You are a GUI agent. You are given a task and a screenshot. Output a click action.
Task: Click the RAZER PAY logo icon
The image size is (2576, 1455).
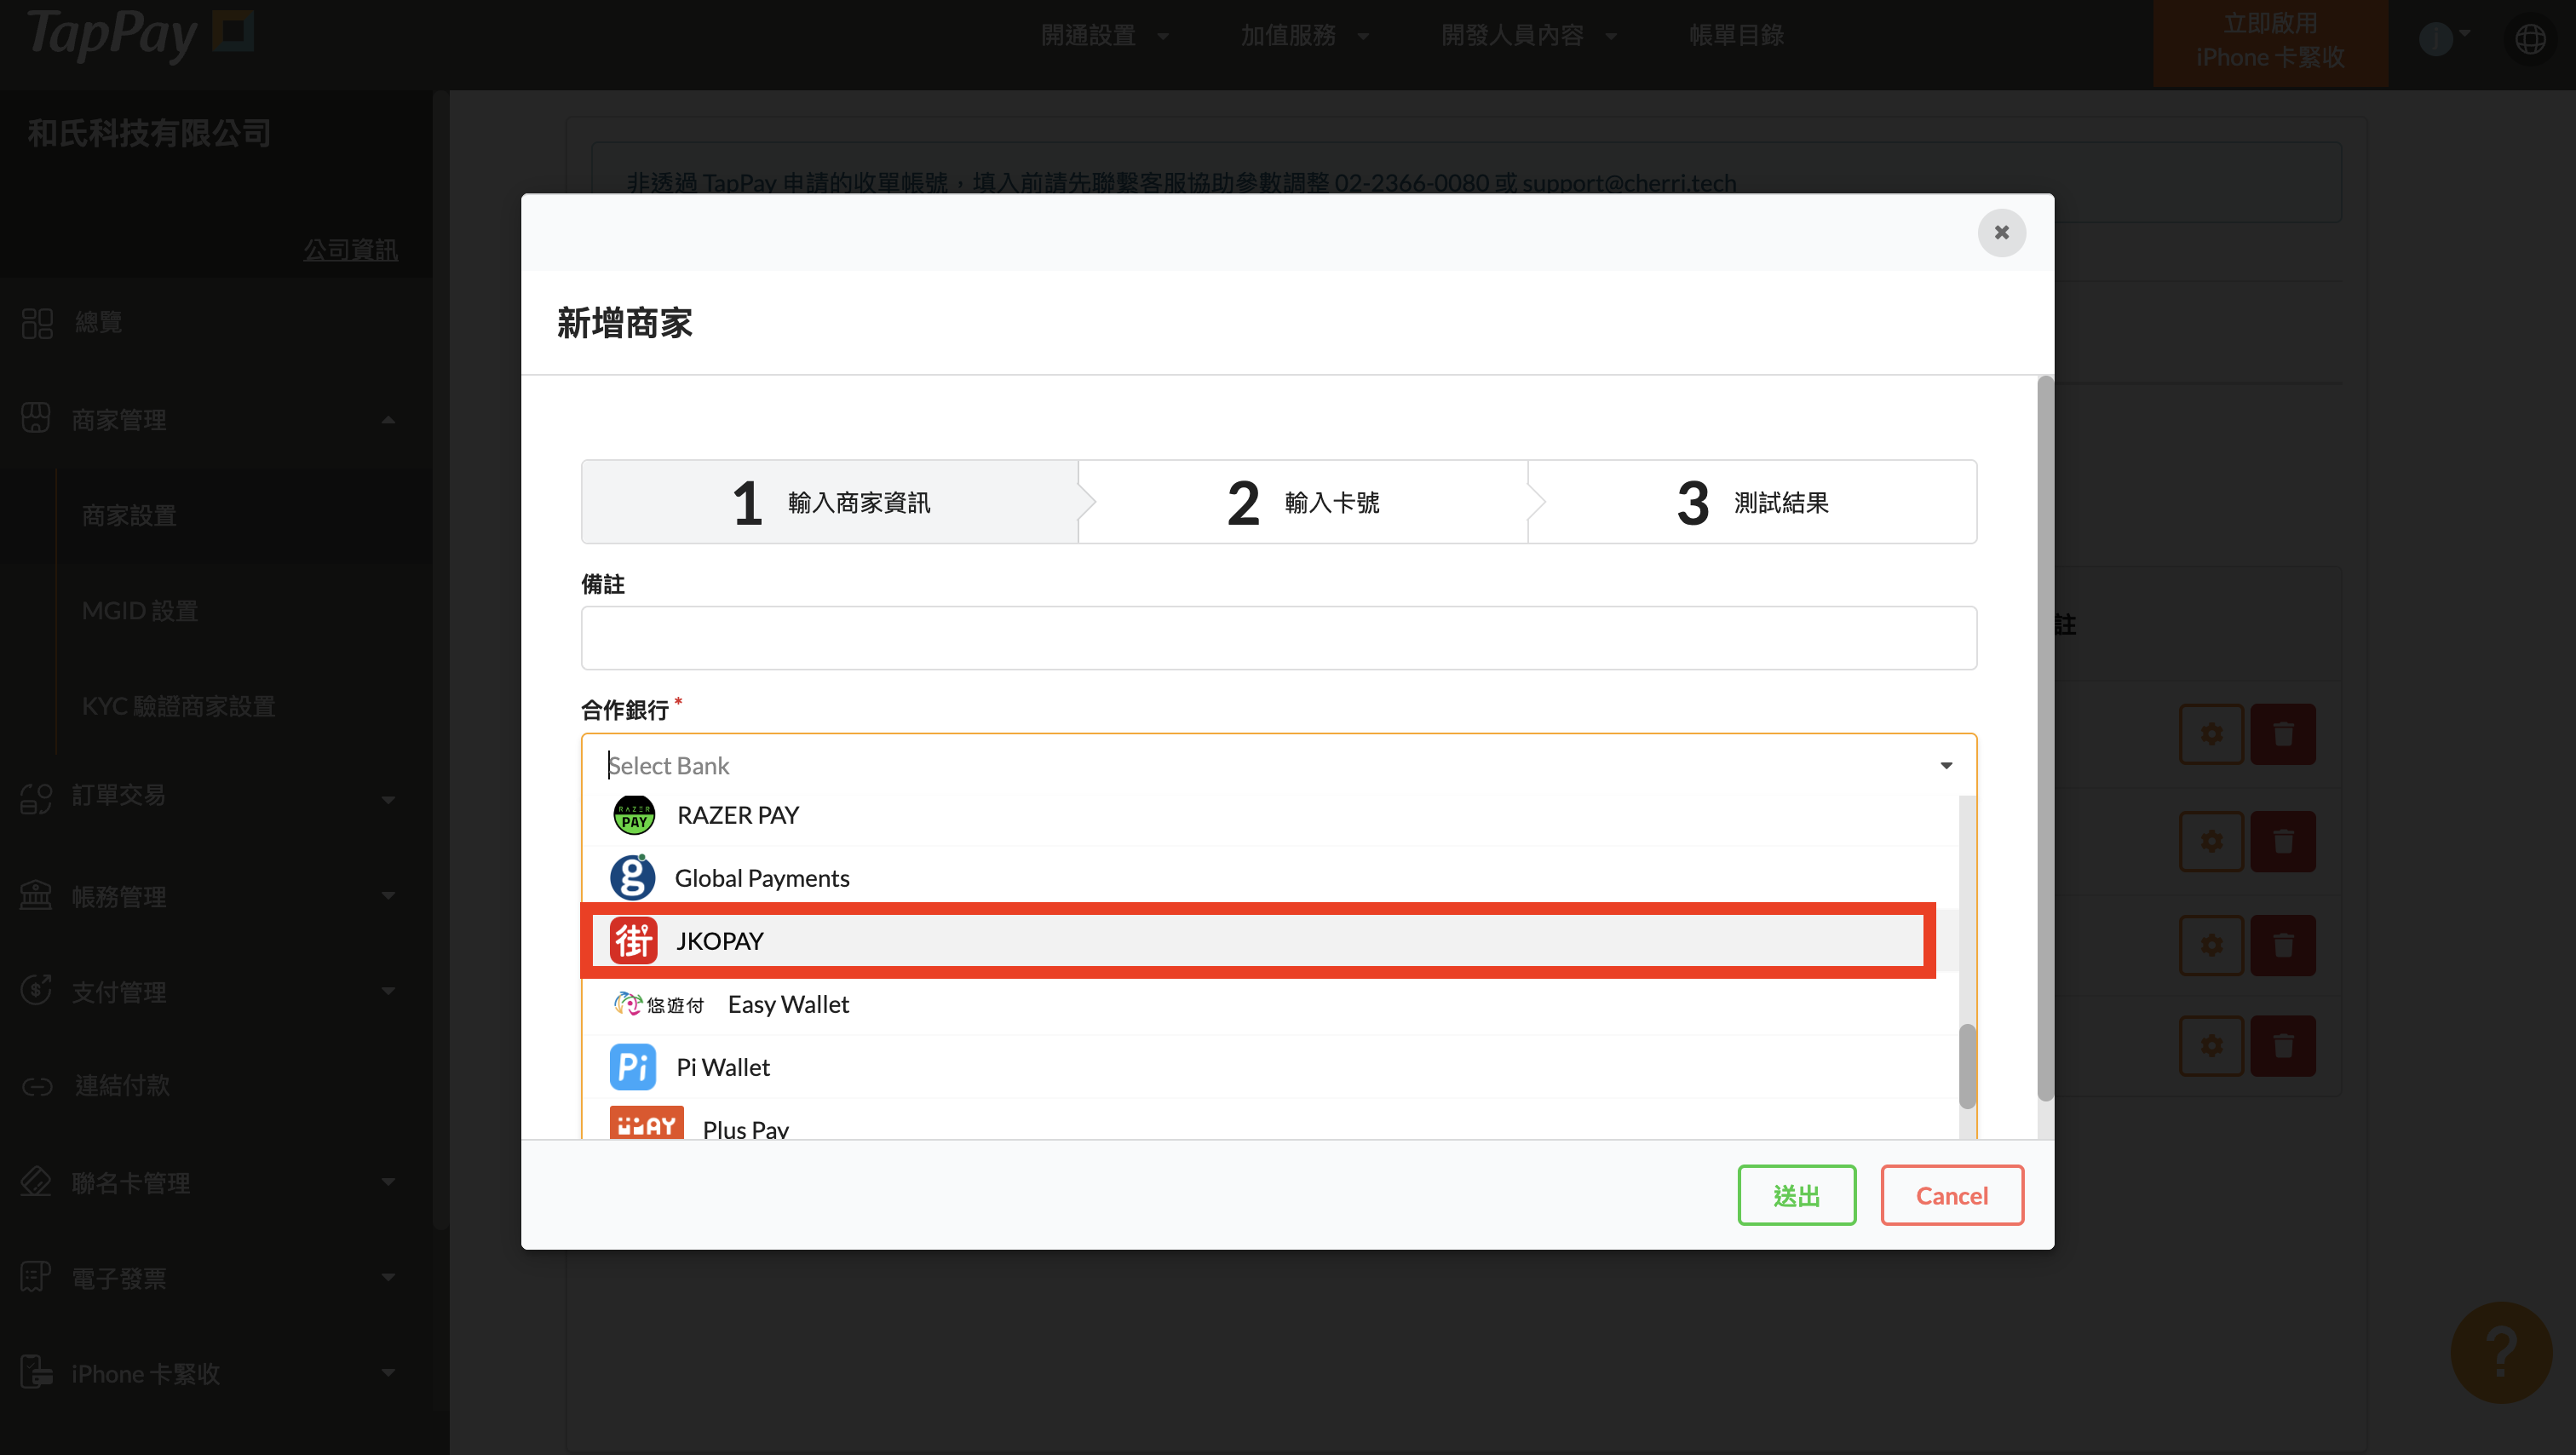click(x=633, y=815)
